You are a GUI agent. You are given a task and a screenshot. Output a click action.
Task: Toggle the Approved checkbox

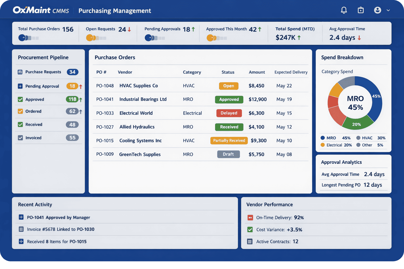[20, 99]
